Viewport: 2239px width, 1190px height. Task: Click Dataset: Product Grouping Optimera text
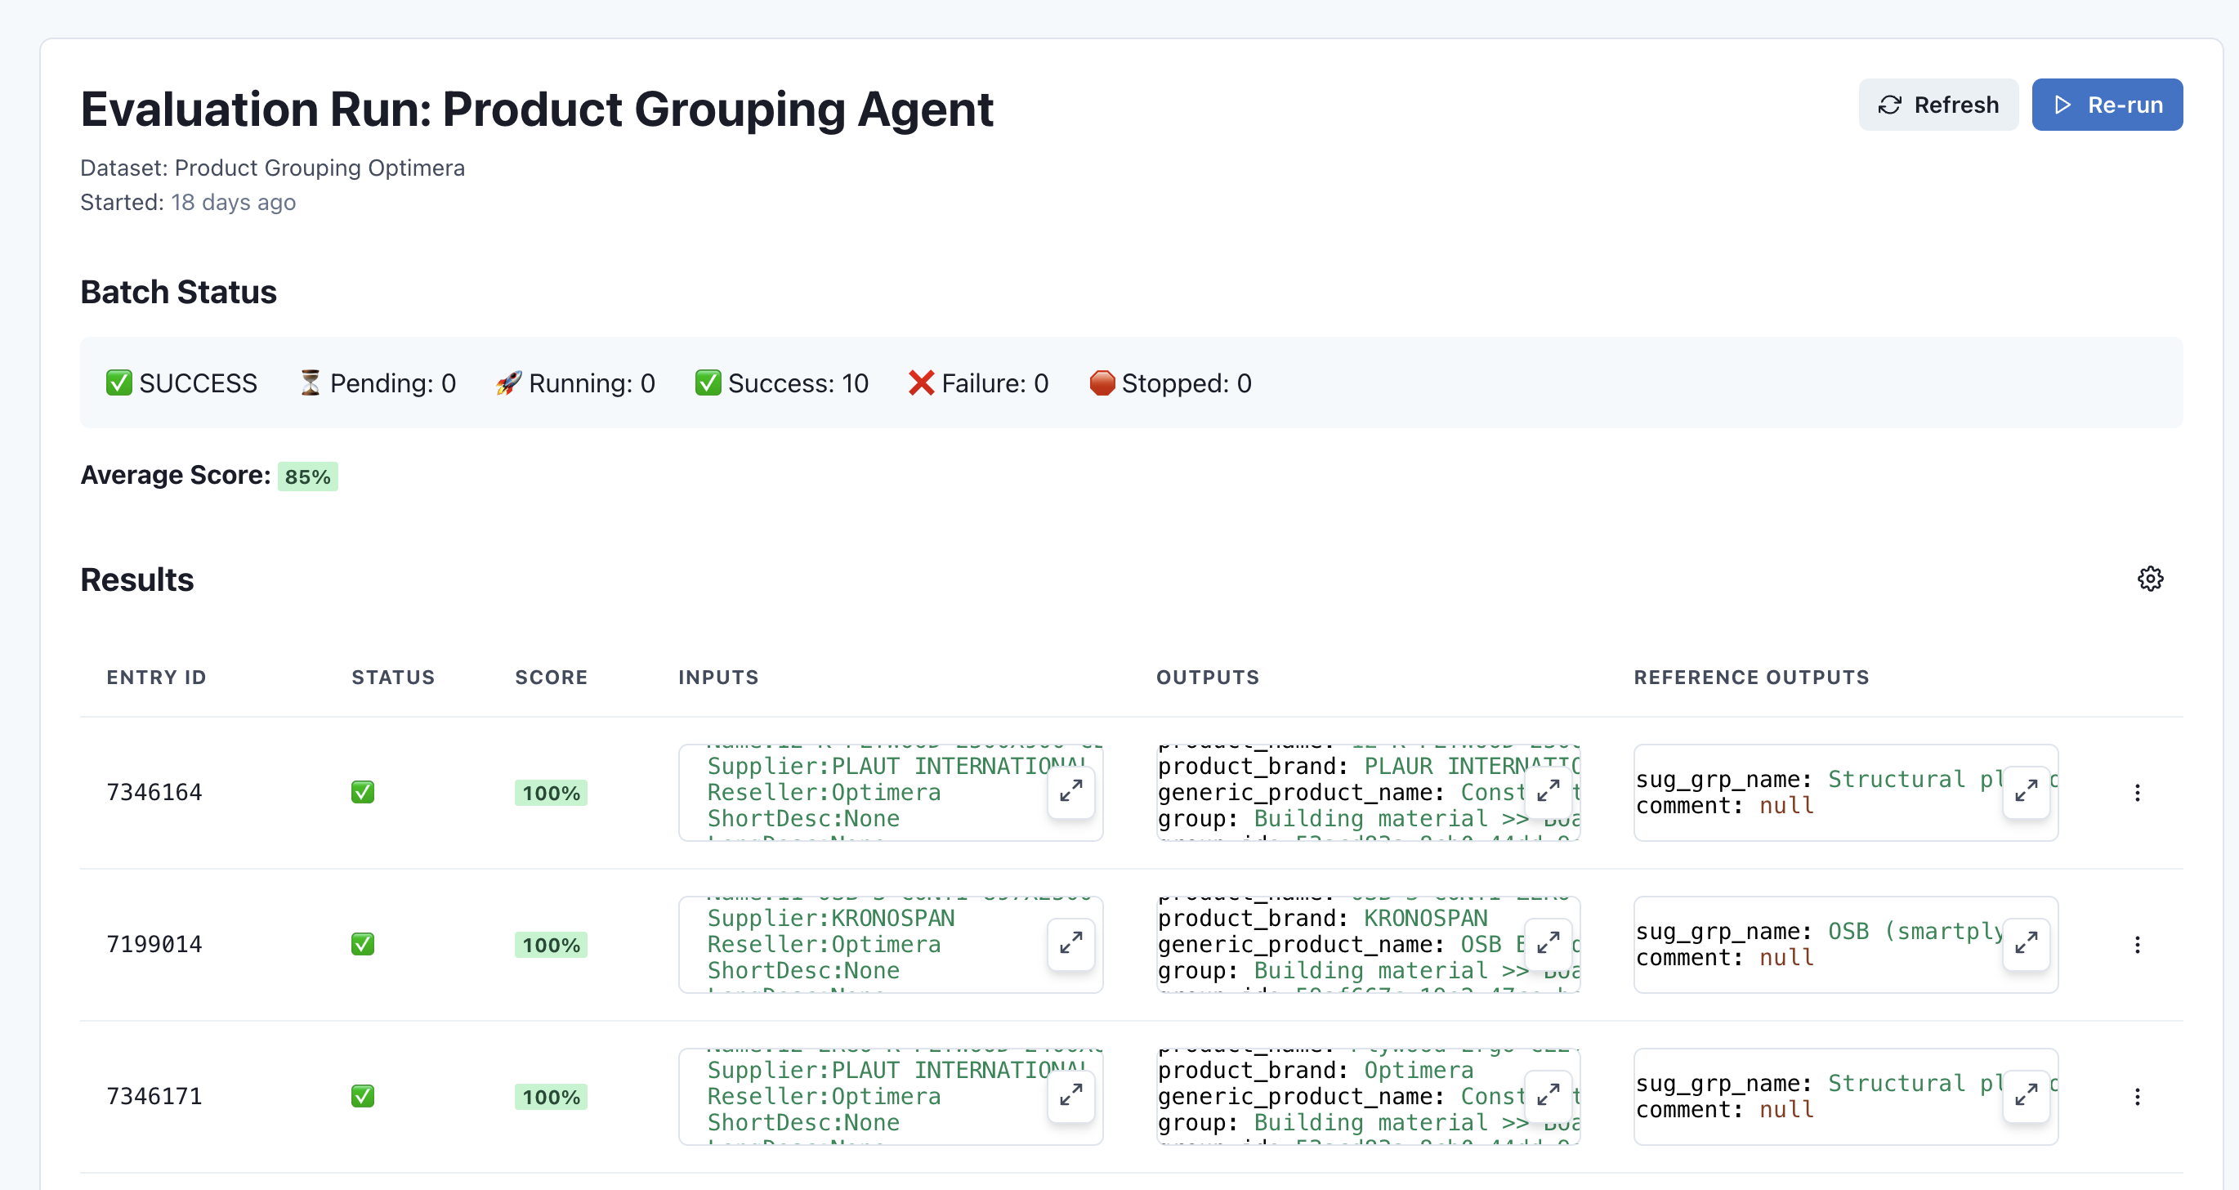point(272,168)
